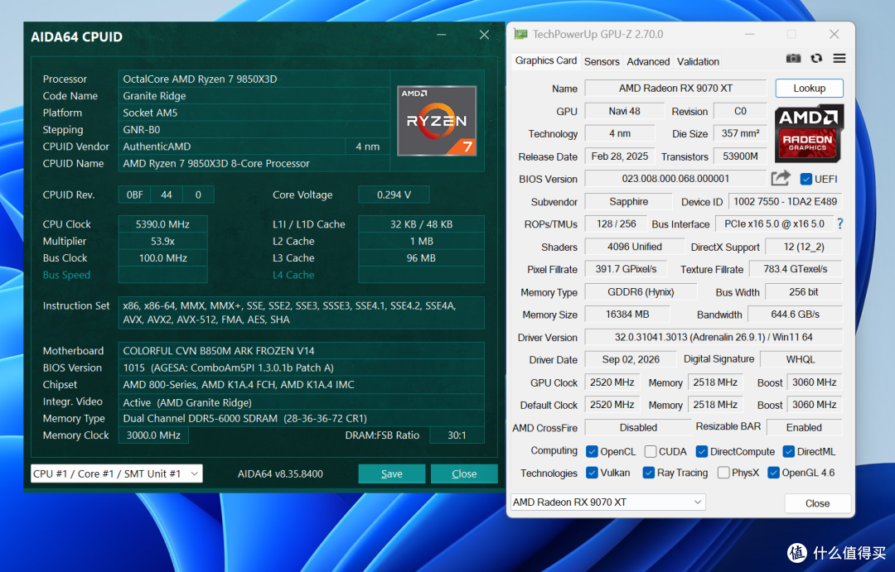Toggle the Vulkan checkbox
Viewport: 895px width, 572px height.
tap(592, 473)
